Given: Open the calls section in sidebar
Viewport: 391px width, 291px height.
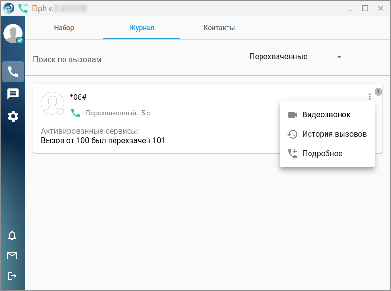Looking at the screenshot, I should 13,72.
